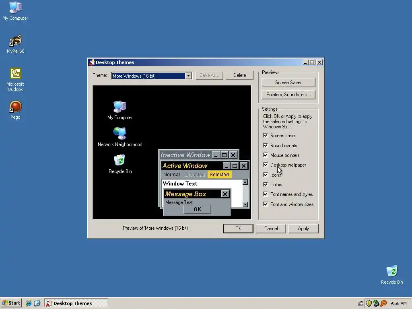Click the keyboard tray icon
Viewport: 412px width, 309px height.
pos(360,303)
